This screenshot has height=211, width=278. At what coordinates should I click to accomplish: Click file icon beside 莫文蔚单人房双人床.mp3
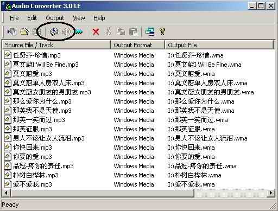(8, 83)
